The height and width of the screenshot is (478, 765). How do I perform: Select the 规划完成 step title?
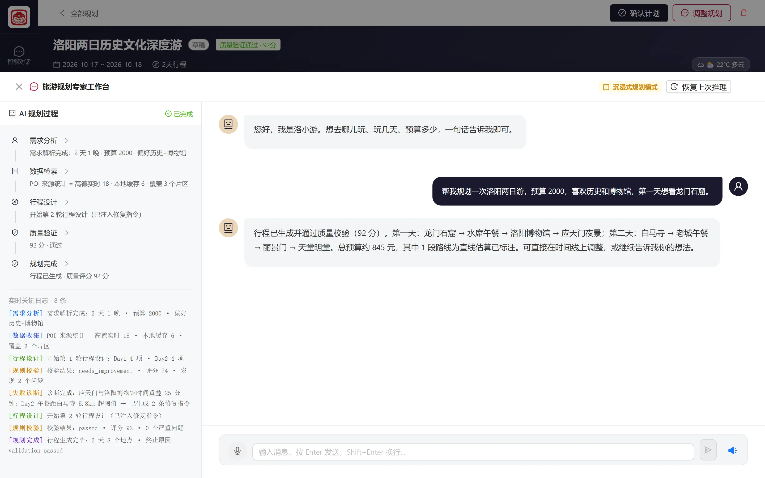43,264
